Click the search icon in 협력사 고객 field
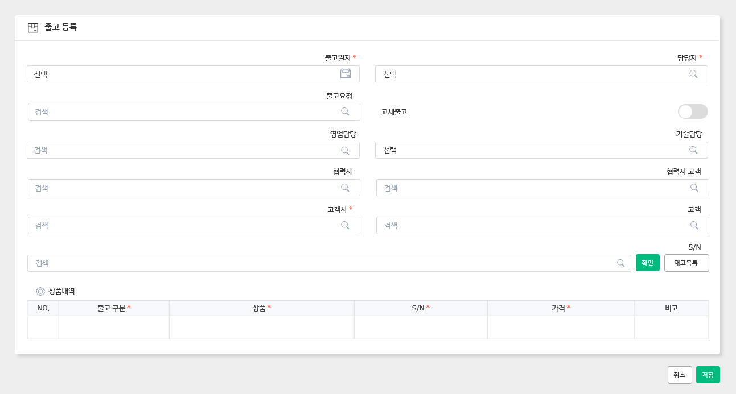 point(694,188)
